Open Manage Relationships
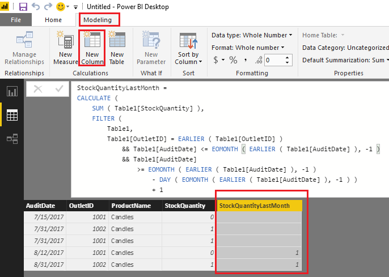This screenshot has width=389, height=277. (24, 48)
